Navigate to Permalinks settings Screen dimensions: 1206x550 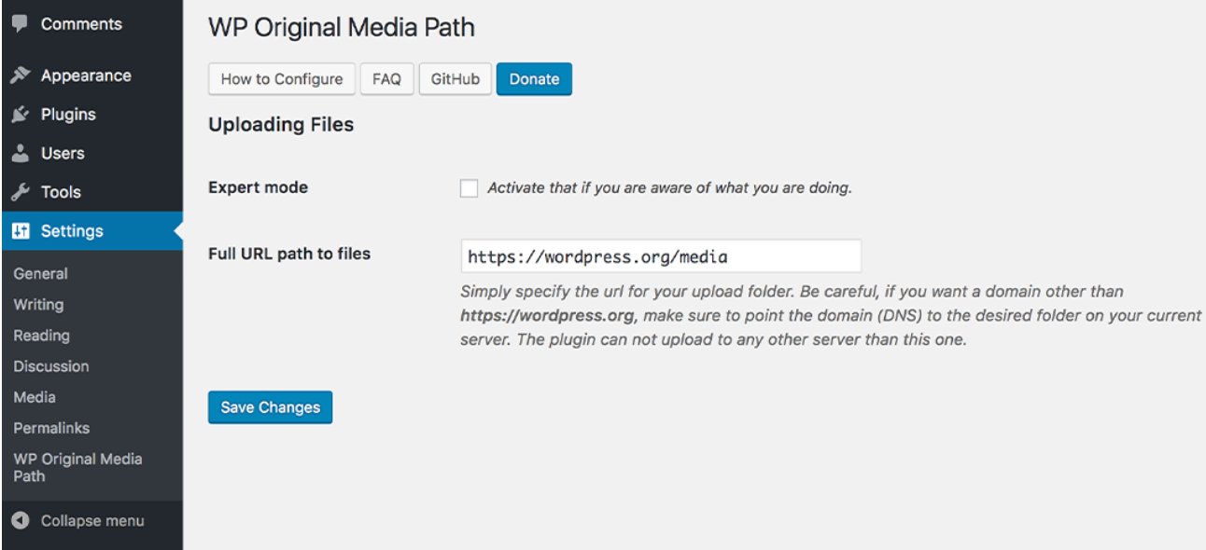tap(51, 428)
